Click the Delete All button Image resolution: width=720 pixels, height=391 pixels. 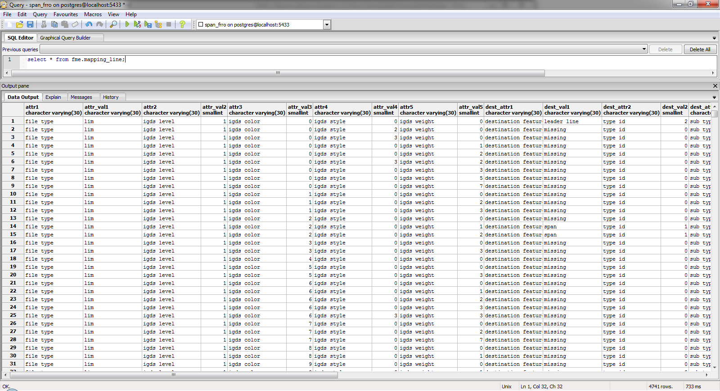[x=700, y=49]
